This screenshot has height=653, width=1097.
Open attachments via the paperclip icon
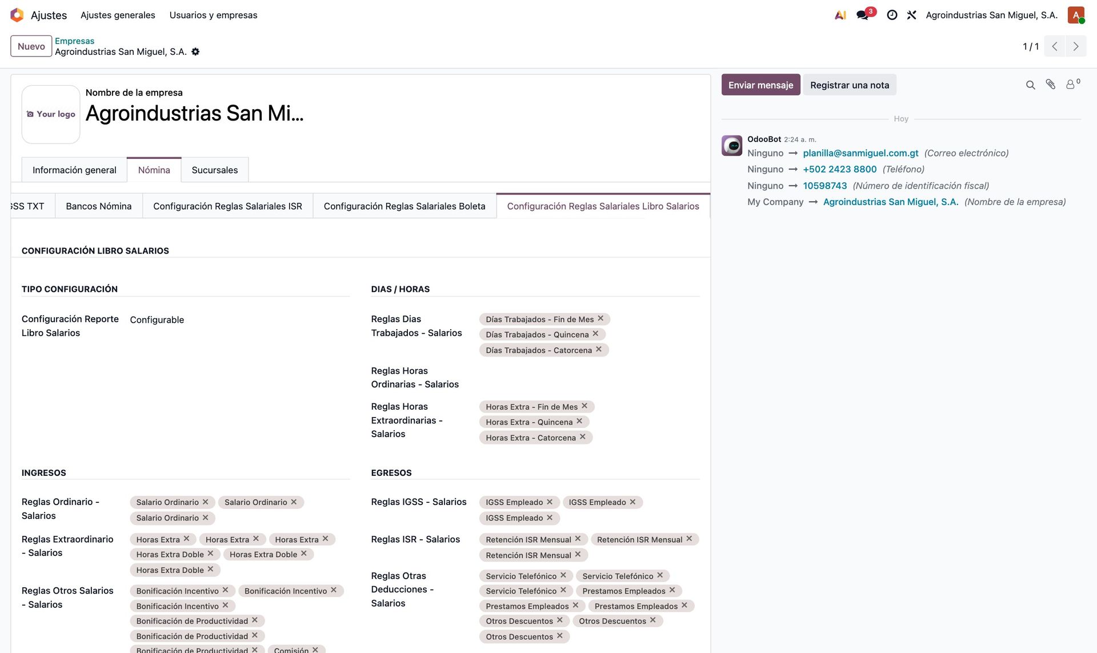[x=1051, y=85]
